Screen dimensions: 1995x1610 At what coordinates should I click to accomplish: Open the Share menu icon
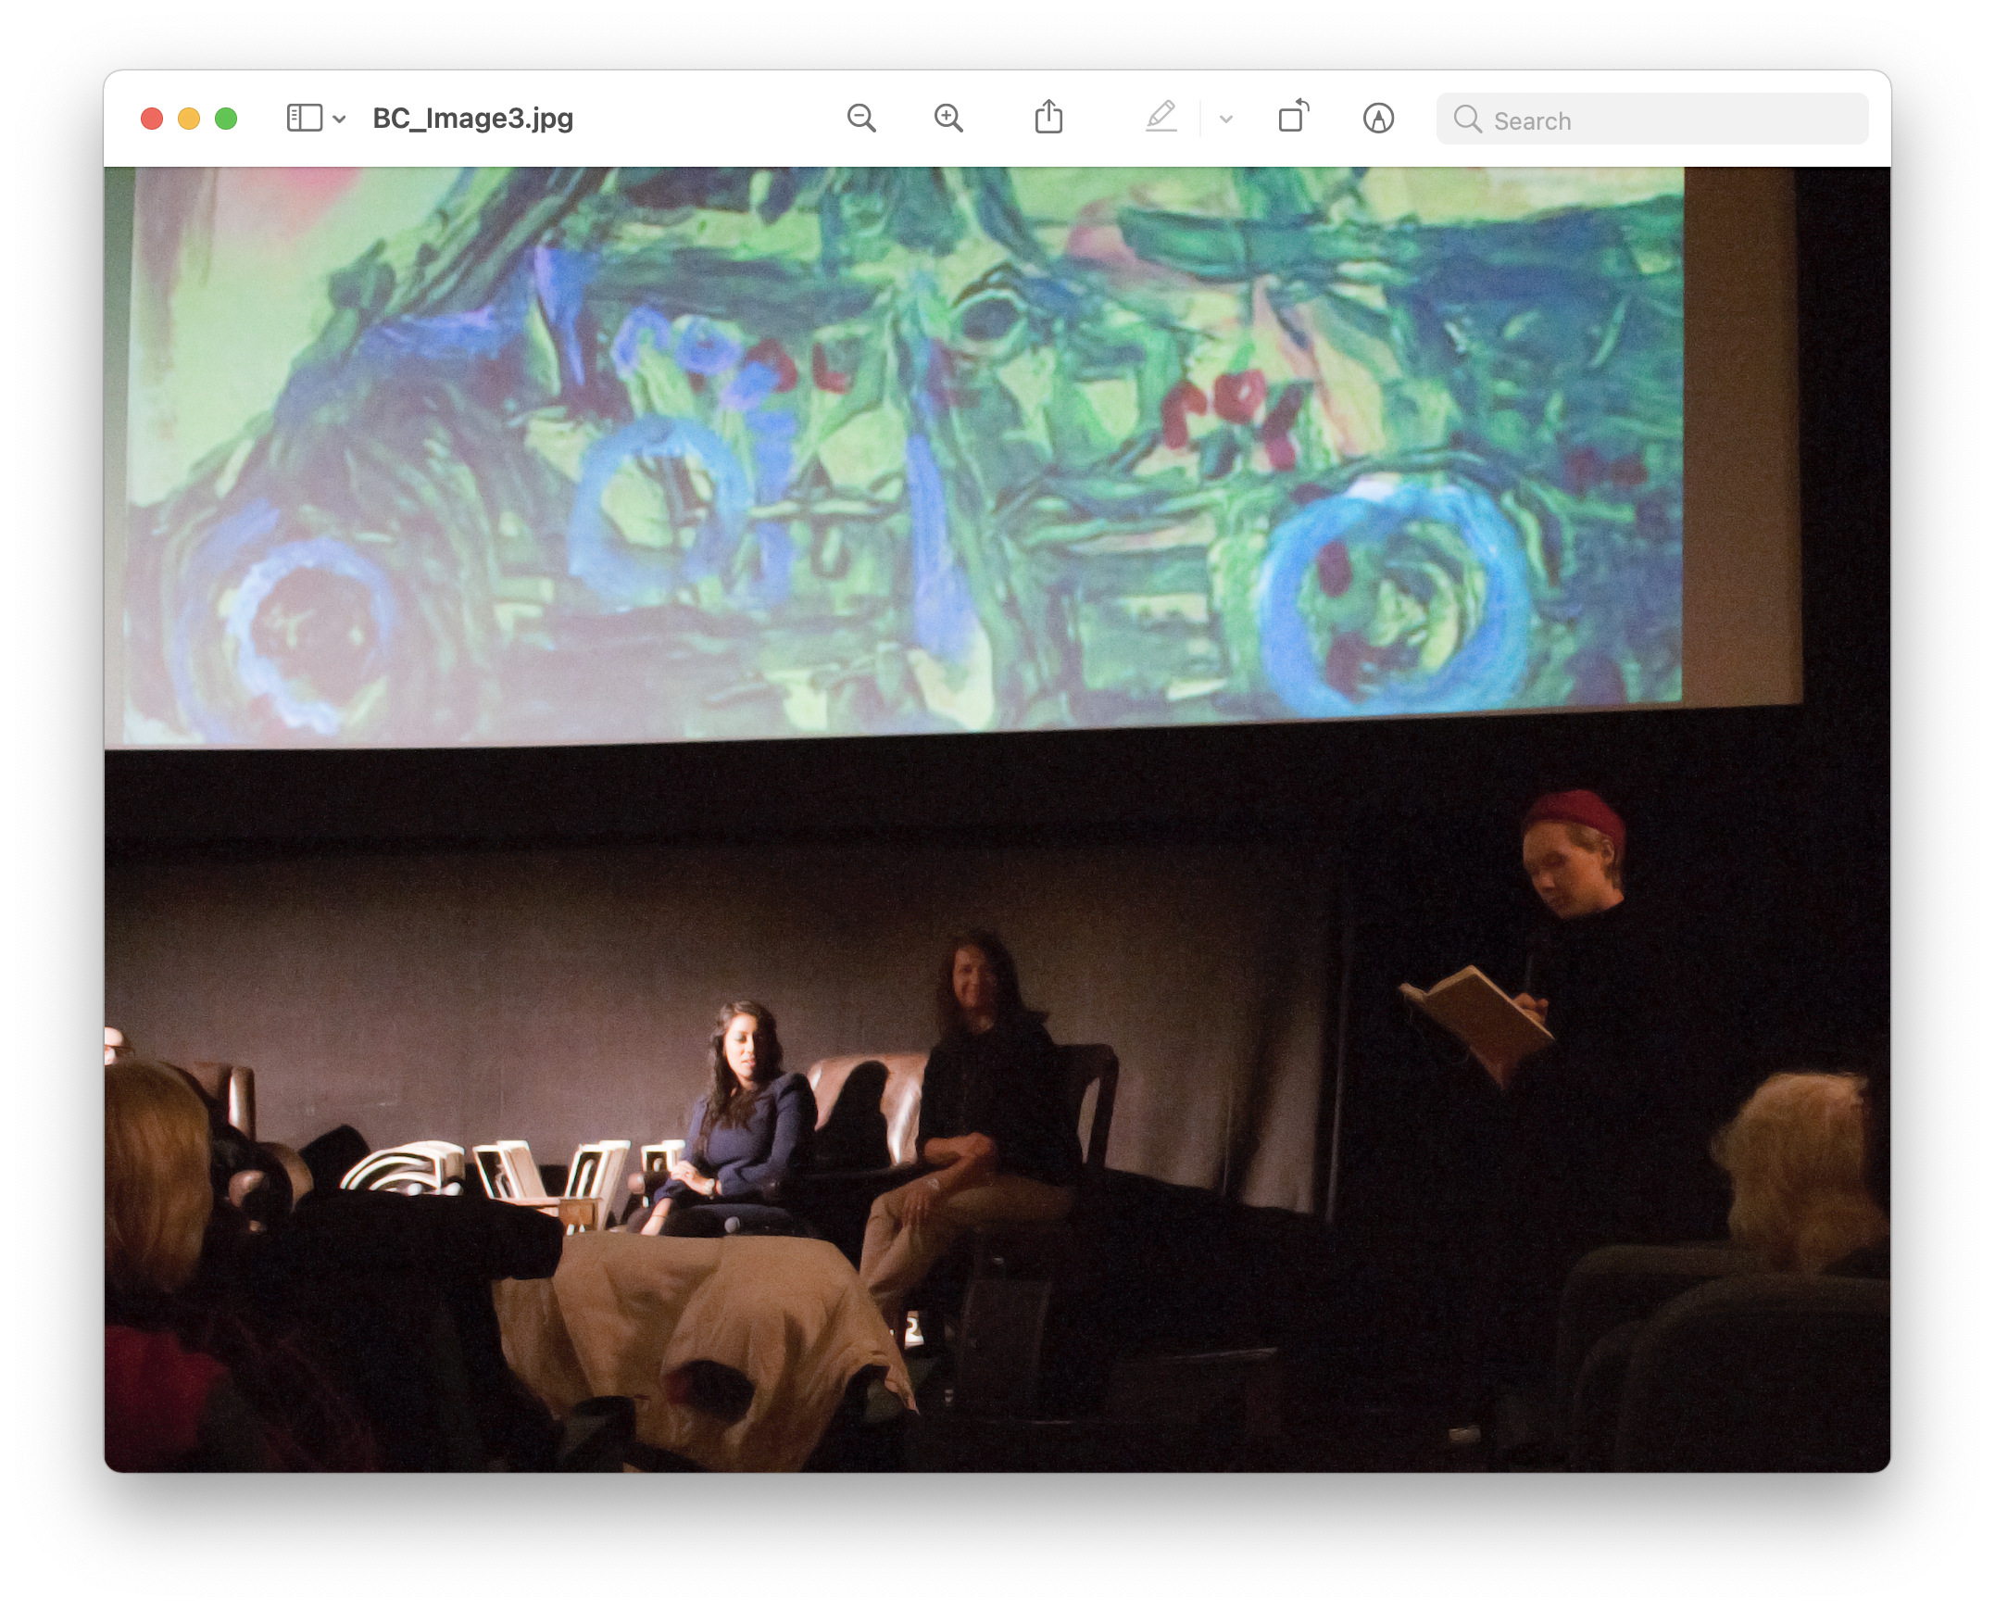[1048, 118]
